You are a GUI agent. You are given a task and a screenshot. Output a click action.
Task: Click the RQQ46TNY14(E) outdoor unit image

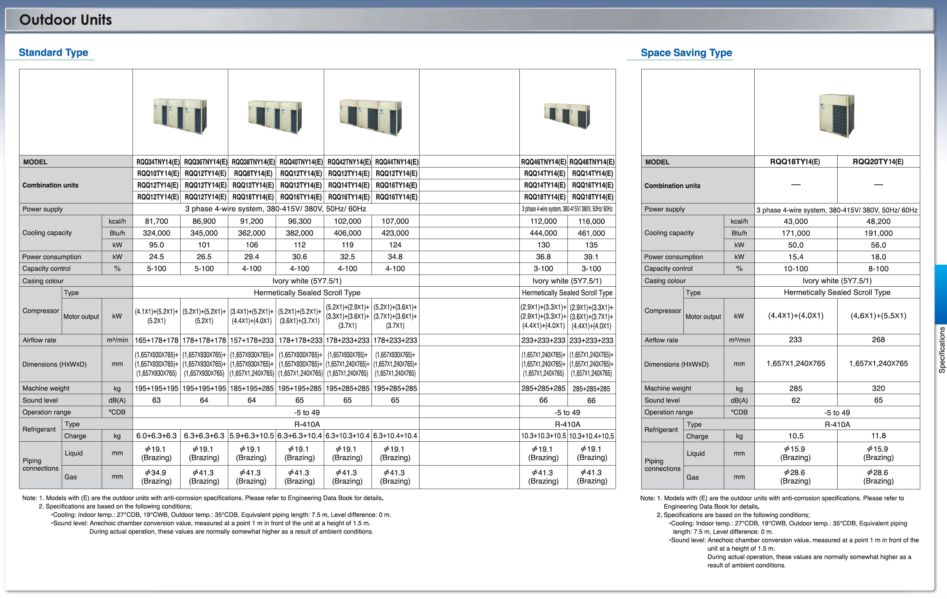pos(567,116)
